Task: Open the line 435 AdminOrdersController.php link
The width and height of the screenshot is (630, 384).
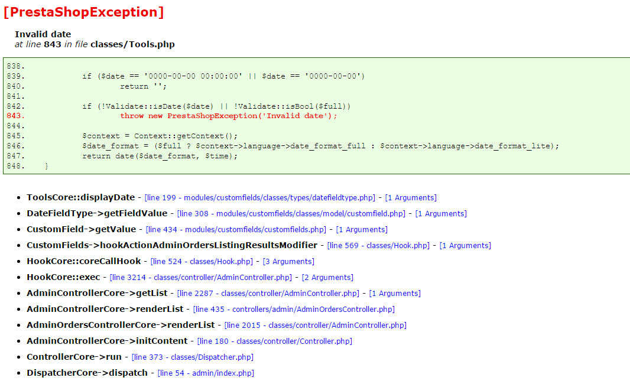Action: [294, 310]
